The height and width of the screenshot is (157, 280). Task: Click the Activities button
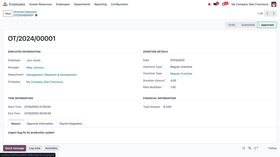[51, 148]
